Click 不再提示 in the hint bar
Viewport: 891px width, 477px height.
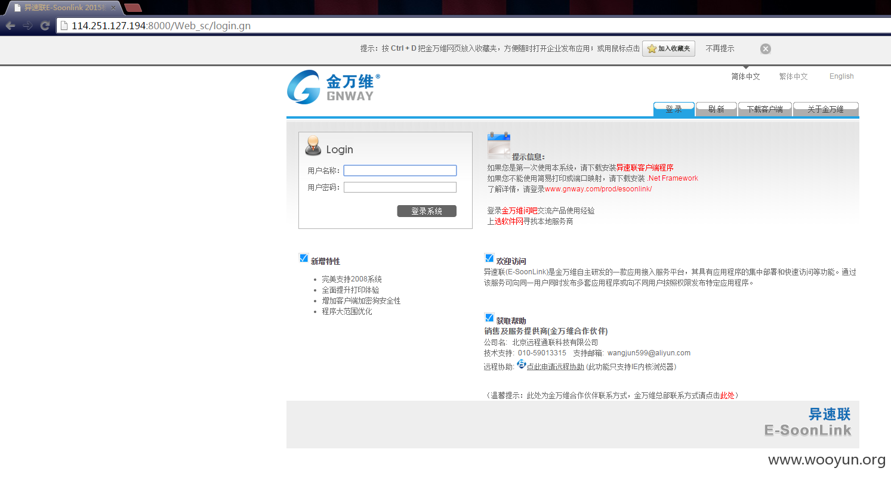720,49
